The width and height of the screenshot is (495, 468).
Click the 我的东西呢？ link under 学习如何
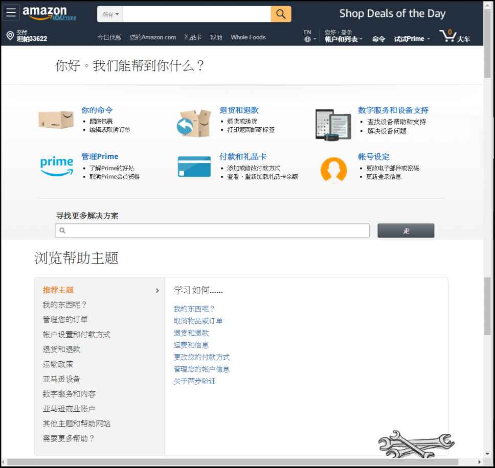pos(194,309)
